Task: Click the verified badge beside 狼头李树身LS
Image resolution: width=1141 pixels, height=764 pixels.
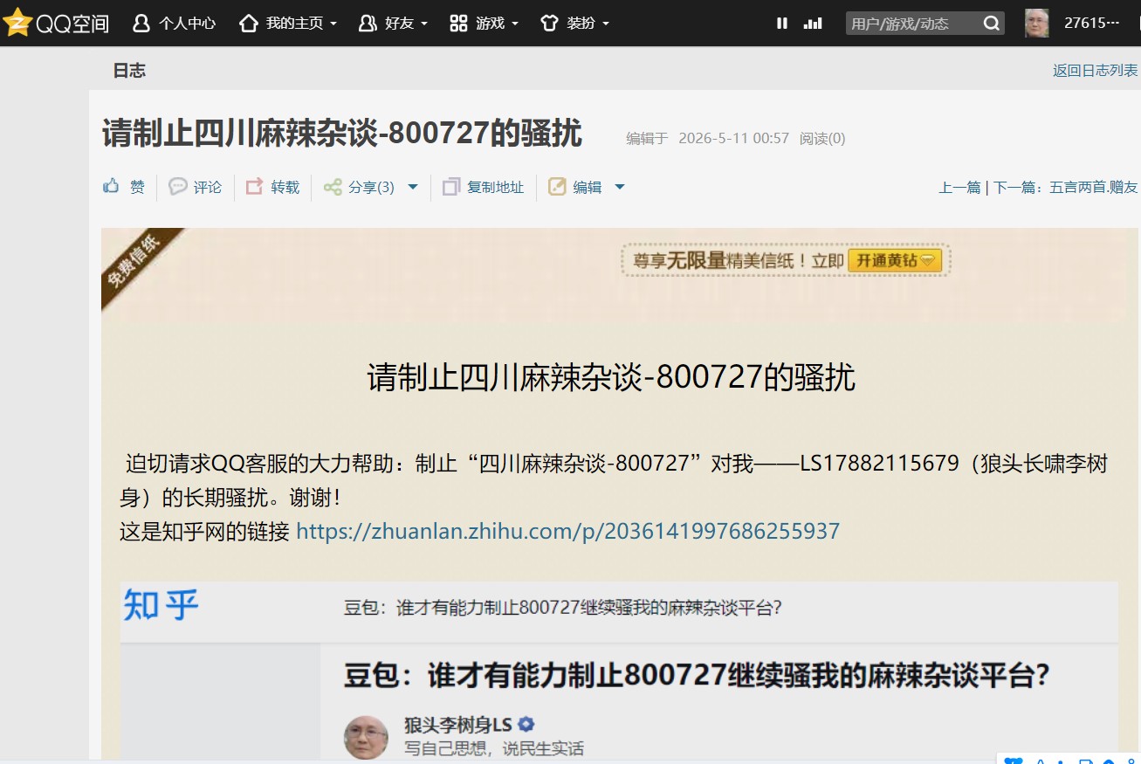Action: tap(526, 725)
